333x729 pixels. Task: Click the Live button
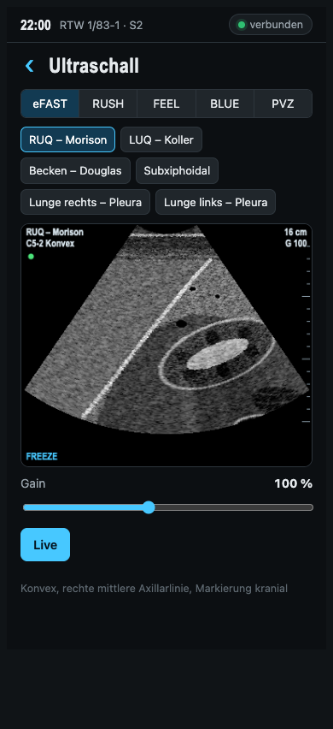[45, 544]
